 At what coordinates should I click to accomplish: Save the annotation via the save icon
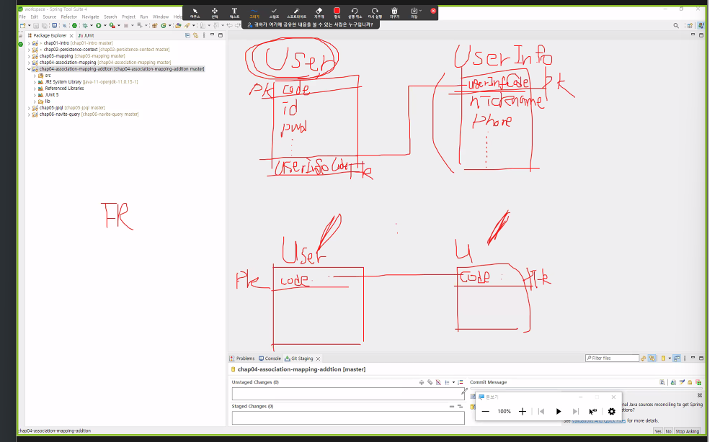414,13
